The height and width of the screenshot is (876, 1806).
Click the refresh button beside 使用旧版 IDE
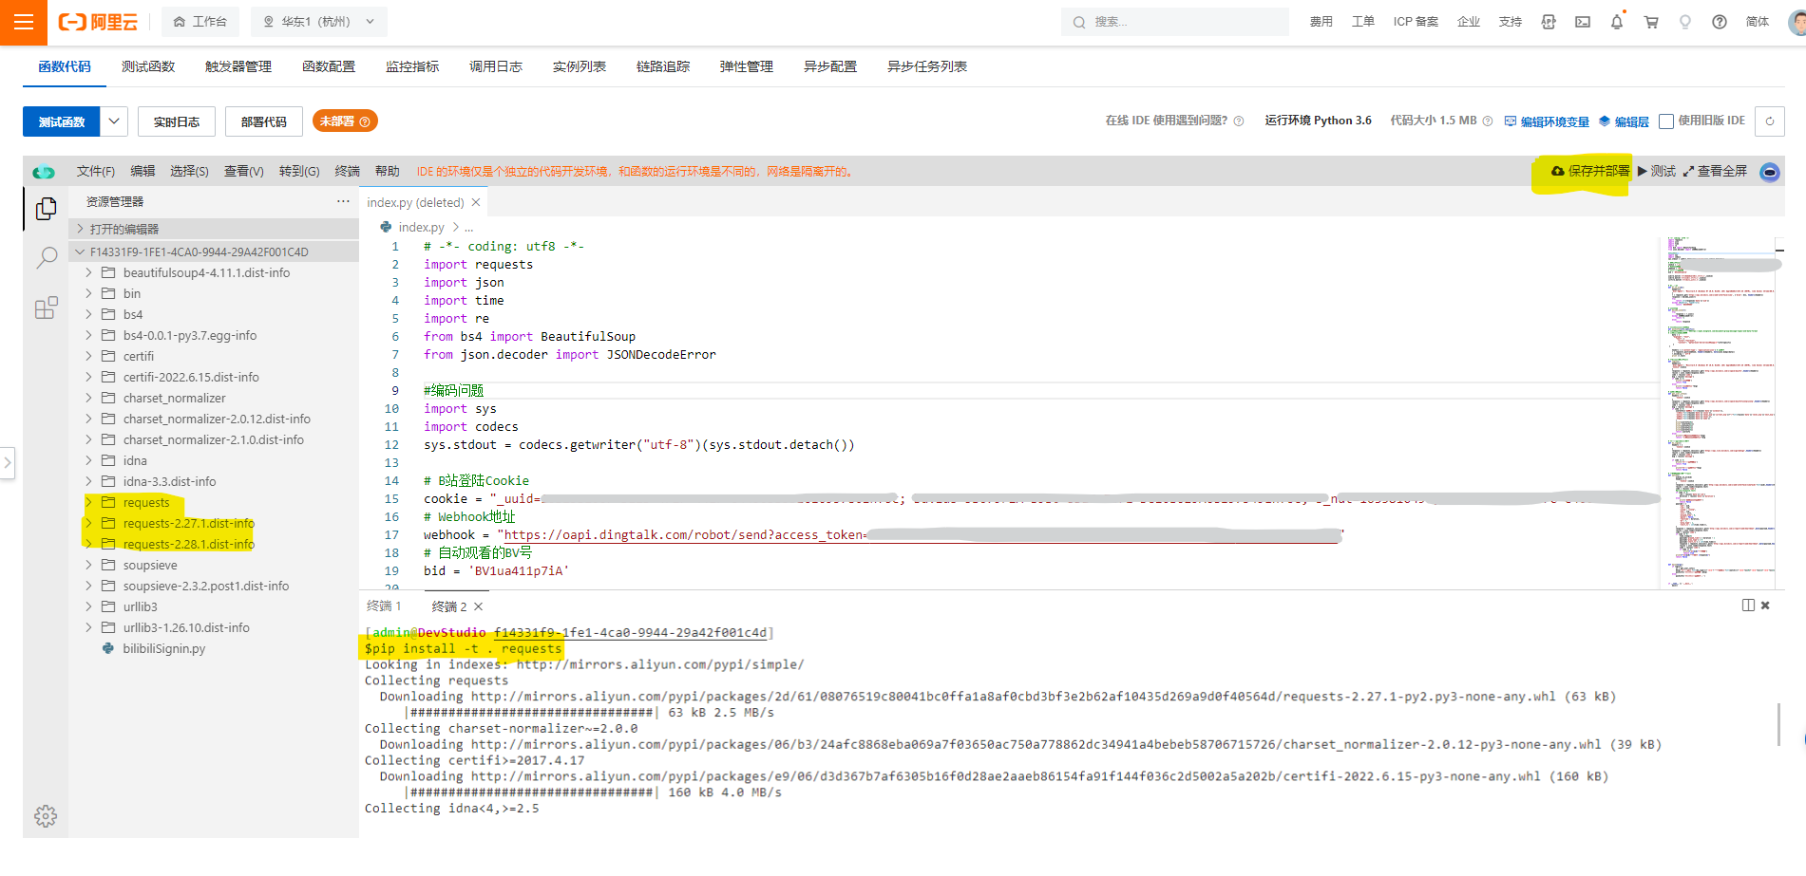point(1770,121)
